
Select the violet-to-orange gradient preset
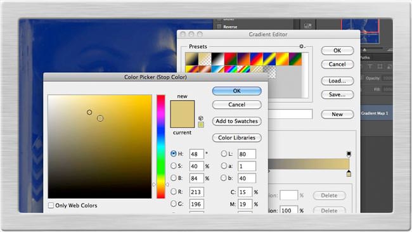point(243,59)
